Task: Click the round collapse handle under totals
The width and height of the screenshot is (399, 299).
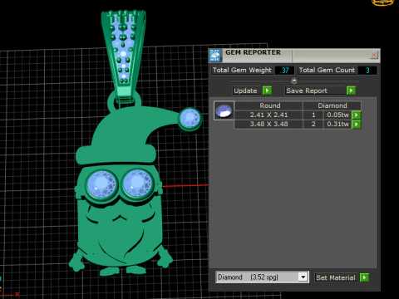Action: tap(294, 81)
